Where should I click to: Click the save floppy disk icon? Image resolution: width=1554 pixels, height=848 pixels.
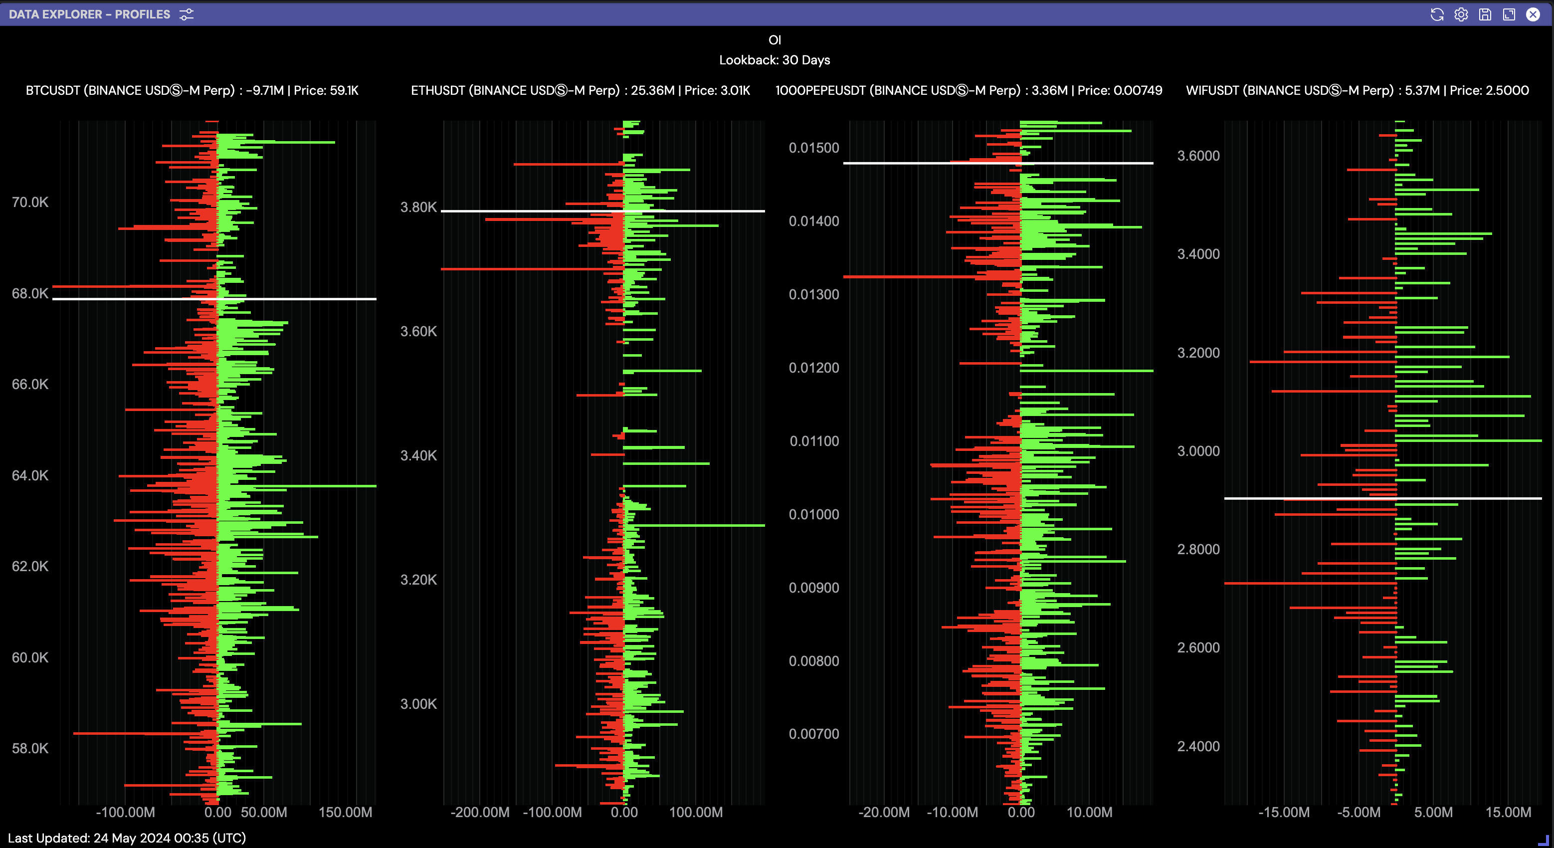point(1485,14)
